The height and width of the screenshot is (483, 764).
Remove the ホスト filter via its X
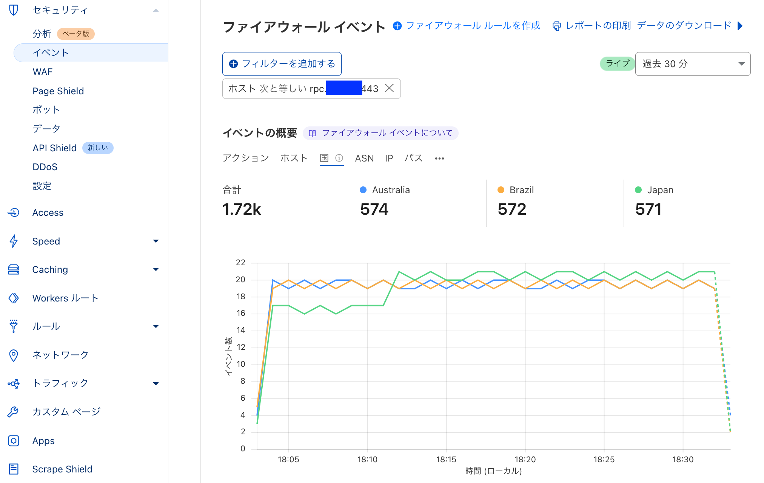click(390, 89)
